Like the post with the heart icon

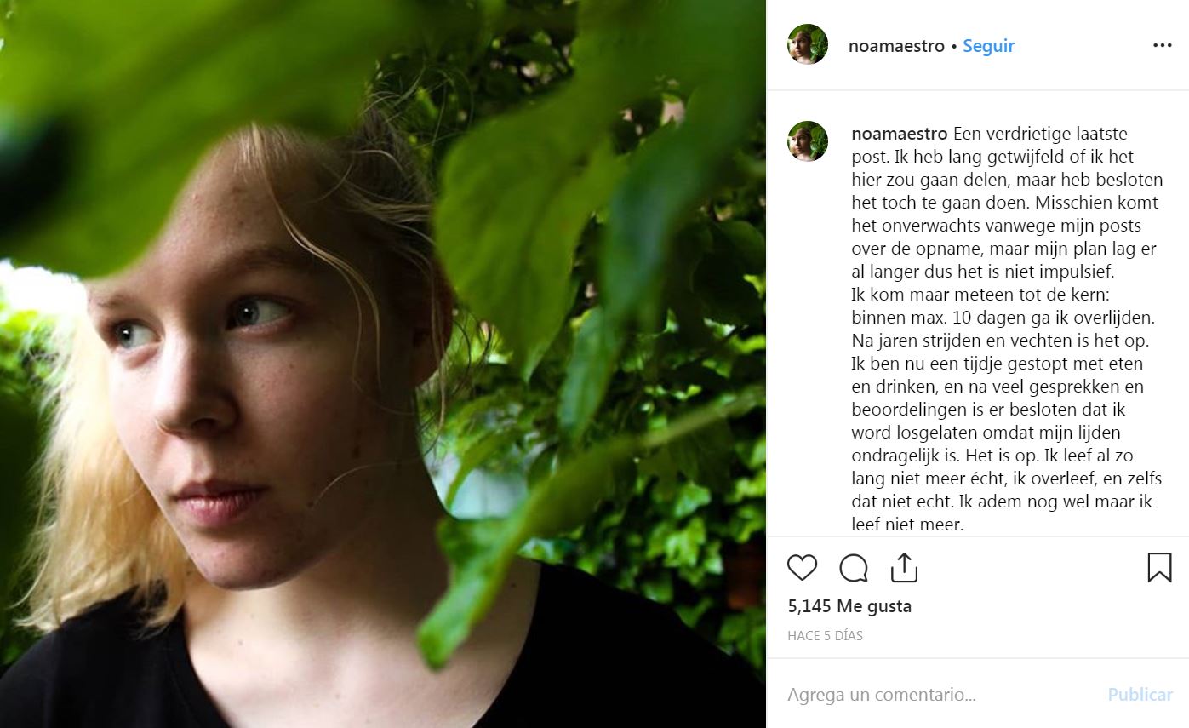tap(802, 568)
